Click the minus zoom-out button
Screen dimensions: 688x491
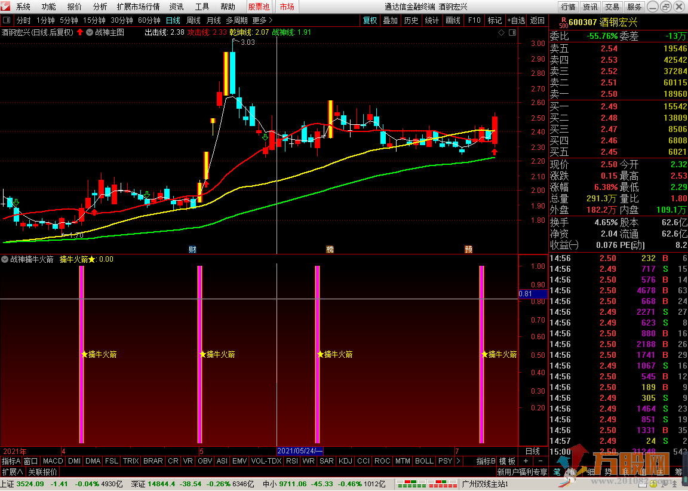pyautogui.click(x=540, y=461)
